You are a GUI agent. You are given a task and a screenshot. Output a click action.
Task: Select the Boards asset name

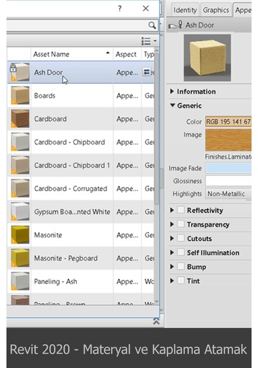click(45, 96)
